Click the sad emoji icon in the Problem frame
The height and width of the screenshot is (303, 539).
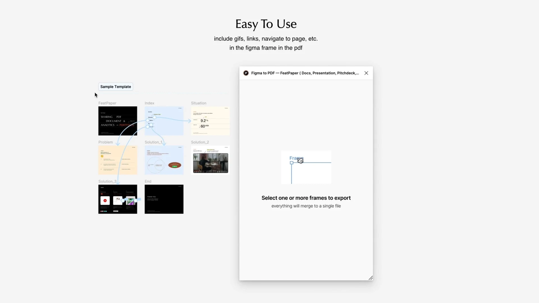[102, 156]
